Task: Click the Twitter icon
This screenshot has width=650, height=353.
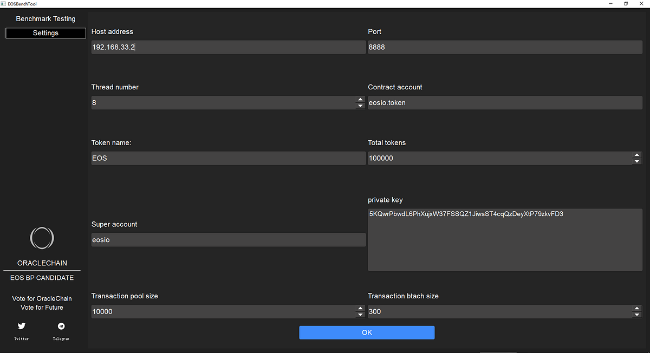Action: click(x=21, y=326)
